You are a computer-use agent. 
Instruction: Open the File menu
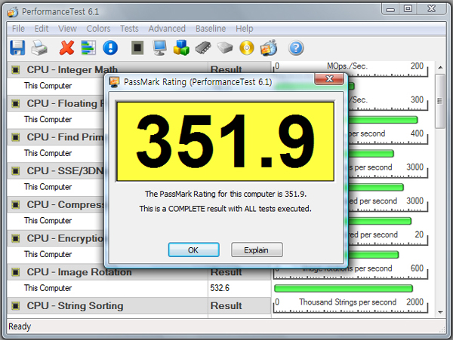pyautogui.click(x=18, y=29)
